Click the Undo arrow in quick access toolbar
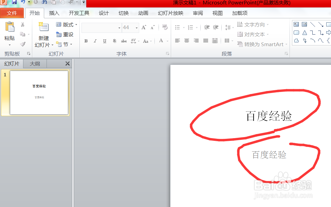The width and height of the screenshot is (331, 207). click(23, 2)
